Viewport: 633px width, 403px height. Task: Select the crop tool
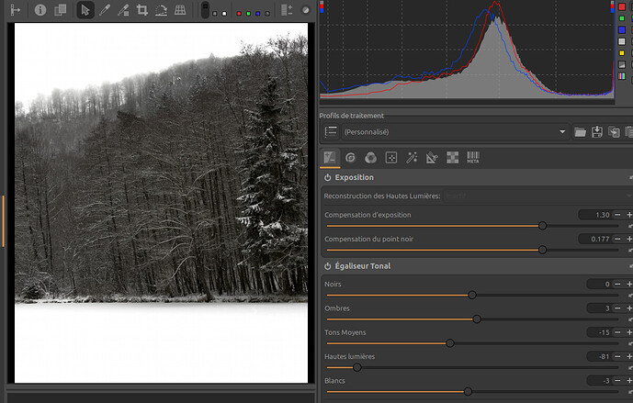(x=142, y=11)
